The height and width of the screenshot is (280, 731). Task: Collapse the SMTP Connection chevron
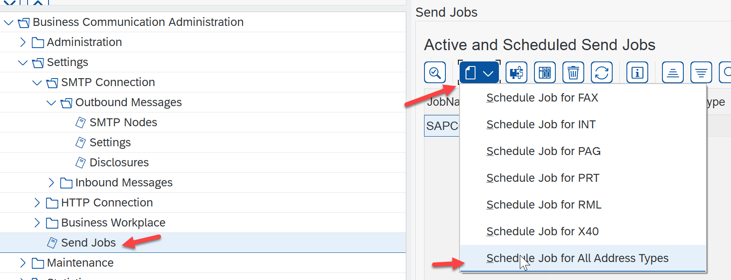(x=37, y=82)
